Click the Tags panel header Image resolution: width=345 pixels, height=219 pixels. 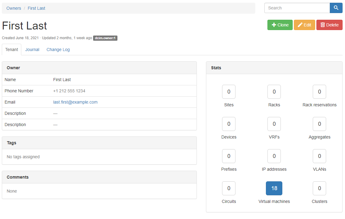99,143
